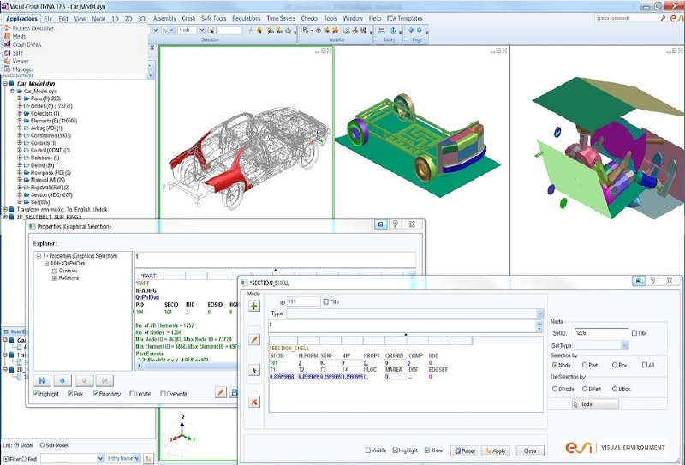Click the red X Delete mode icon
Screen dimensions: 685x465
click(254, 402)
